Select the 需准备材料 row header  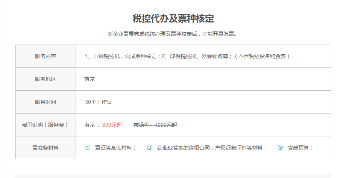[x=46, y=148]
